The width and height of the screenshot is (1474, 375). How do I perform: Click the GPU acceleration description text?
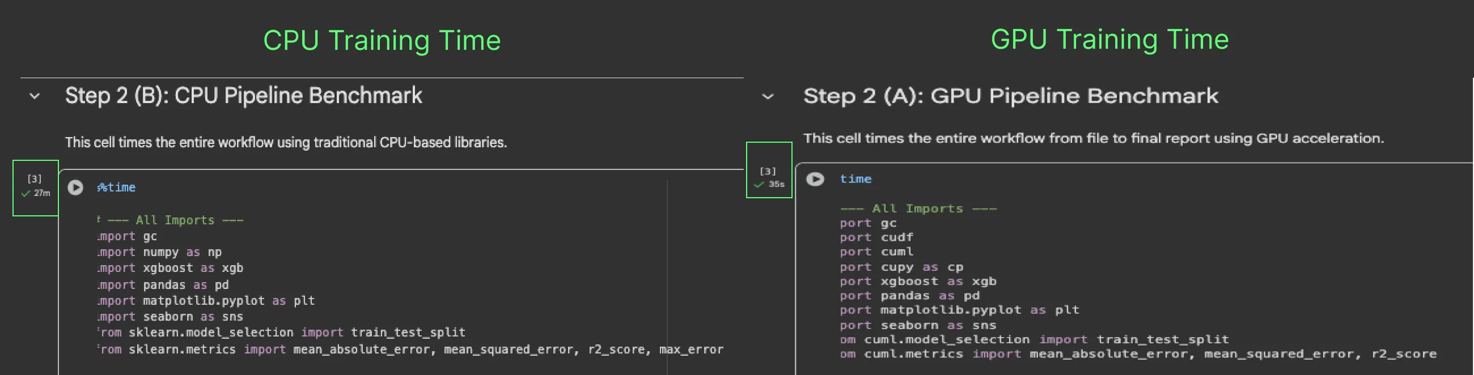tap(1093, 138)
